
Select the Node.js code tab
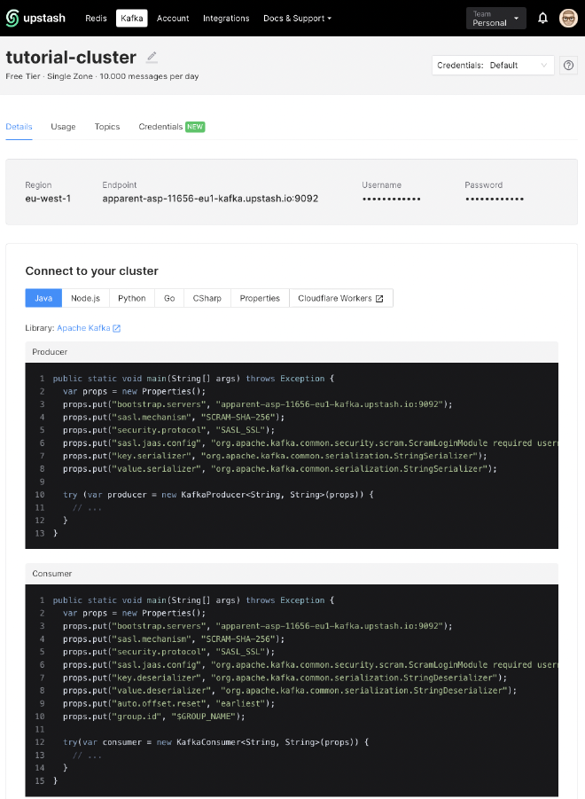click(86, 298)
